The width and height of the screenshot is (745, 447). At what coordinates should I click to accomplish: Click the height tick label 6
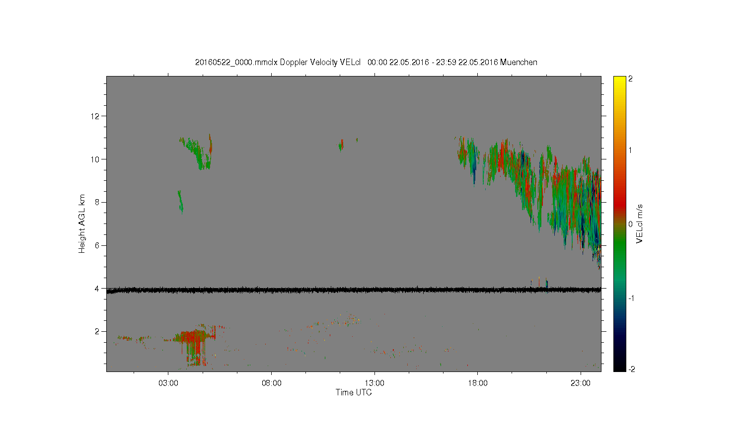tap(98, 245)
